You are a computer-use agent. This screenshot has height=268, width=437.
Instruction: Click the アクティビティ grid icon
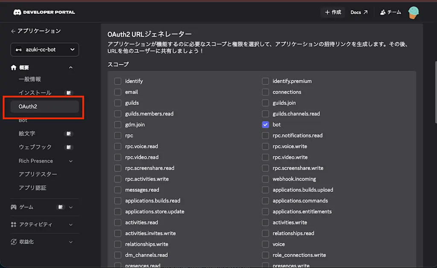[13, 224]
